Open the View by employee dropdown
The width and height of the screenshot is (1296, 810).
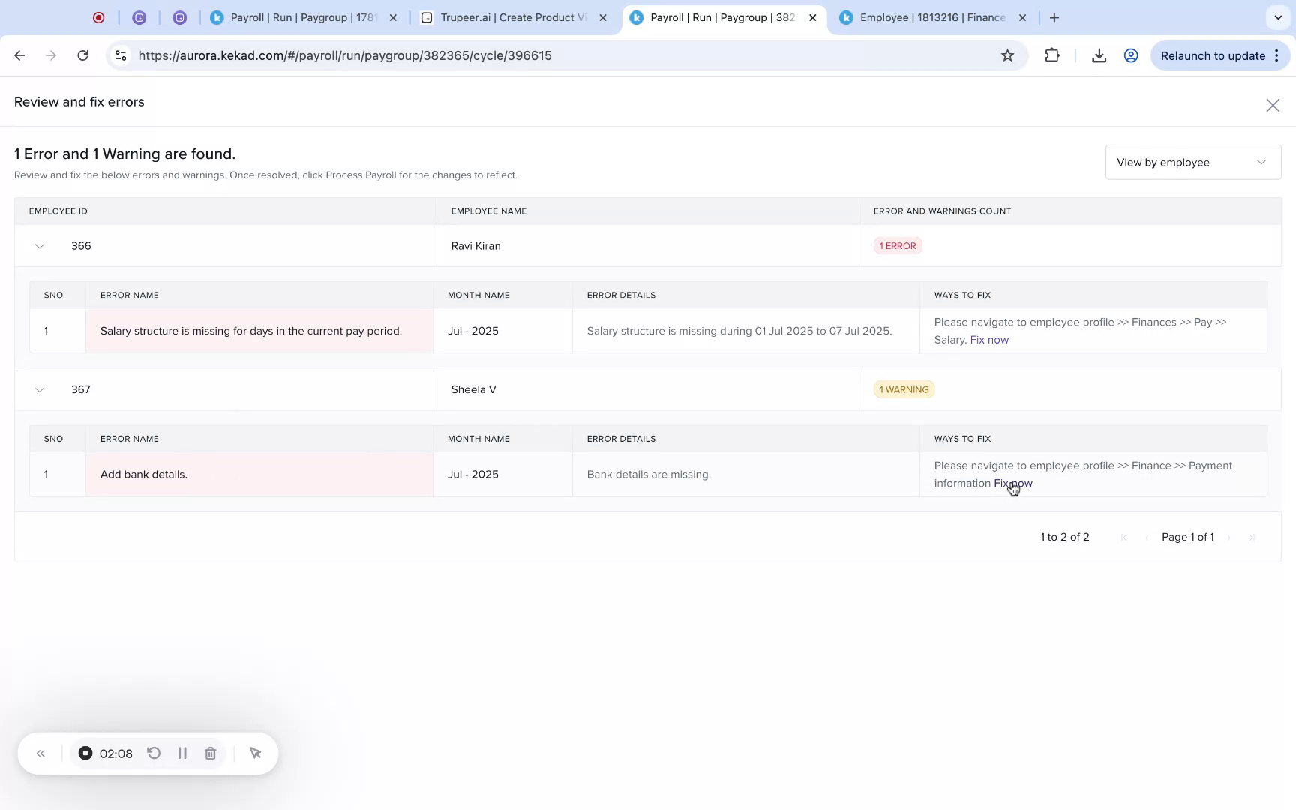pos(1192,162)
